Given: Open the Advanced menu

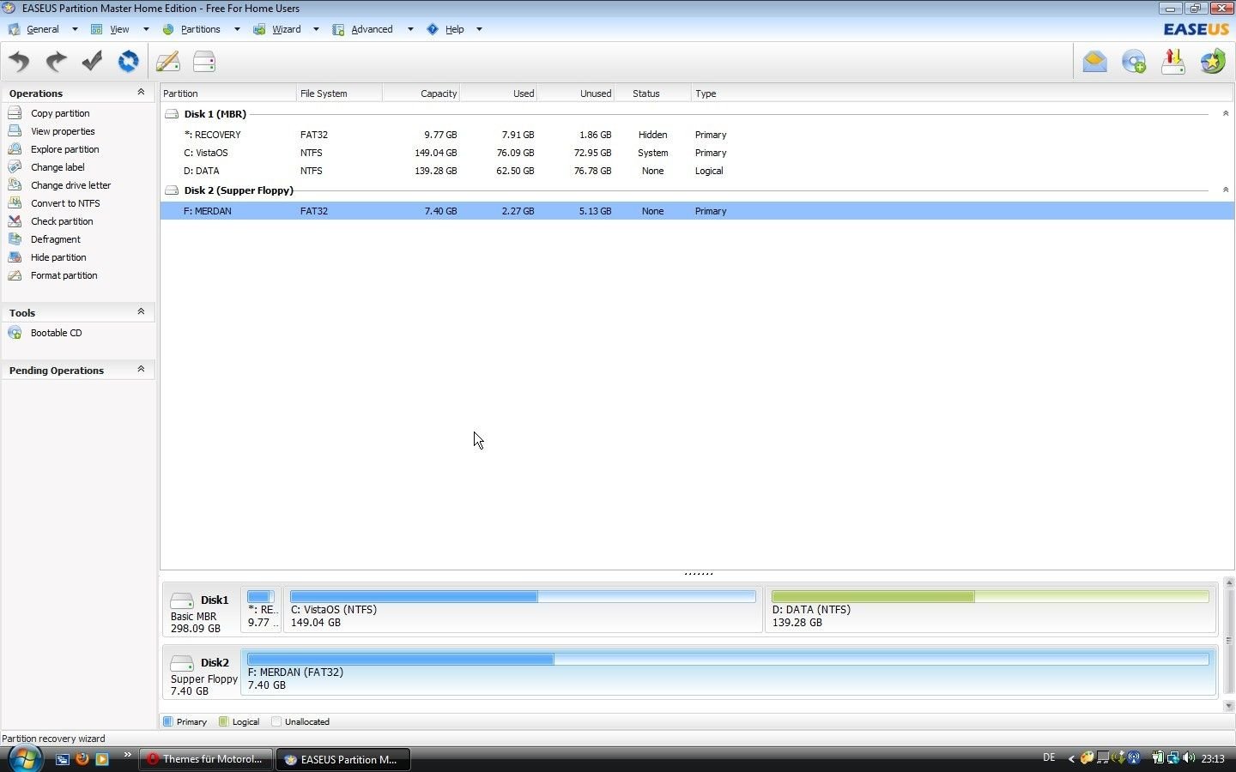Looking at the screenshot, I should pyautogui.click(x=372, y=29).
